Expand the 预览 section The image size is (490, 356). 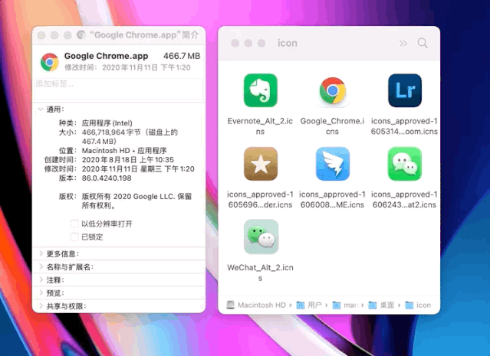(x=41, y=293)
